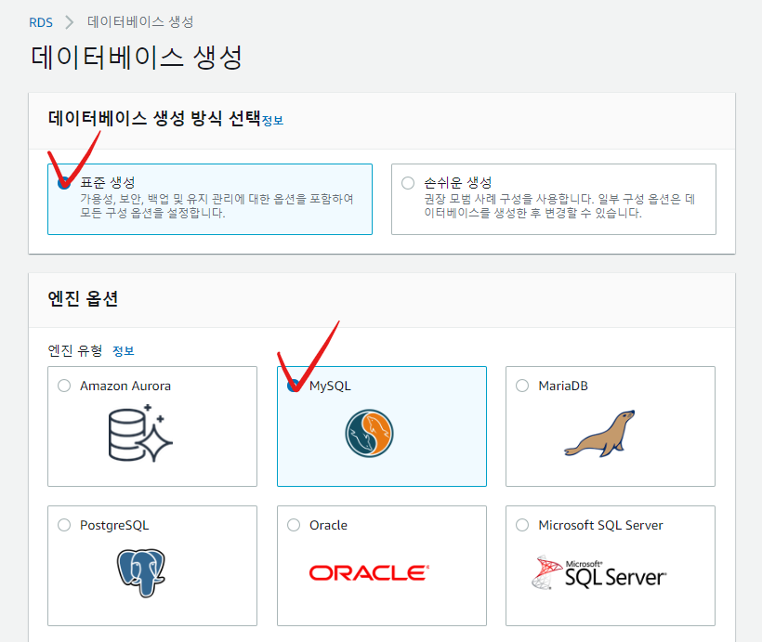The image size is (762, 642).
Task: Click the Amazon Aurora database sparkle icon
Action: pyautogui.click(x=140, y=433)
